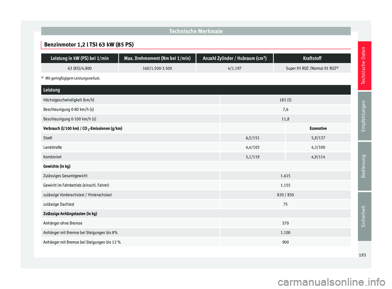The height and width of the screenshot is (289, 392).
Task: Click the Anzahl Zylinder / Hubraum header
Action: (234, 58)
